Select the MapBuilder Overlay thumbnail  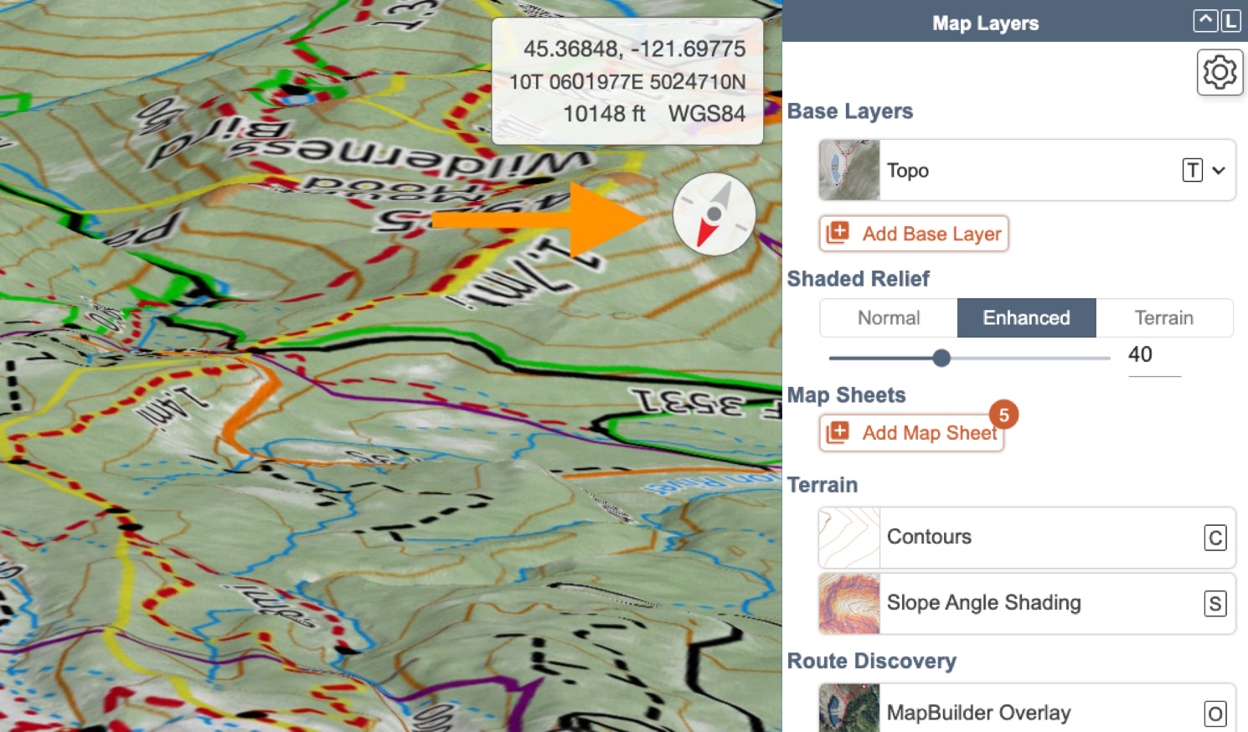coord(848,710)
